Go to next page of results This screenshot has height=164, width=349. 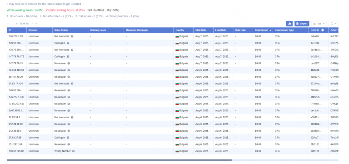(32, 24)
